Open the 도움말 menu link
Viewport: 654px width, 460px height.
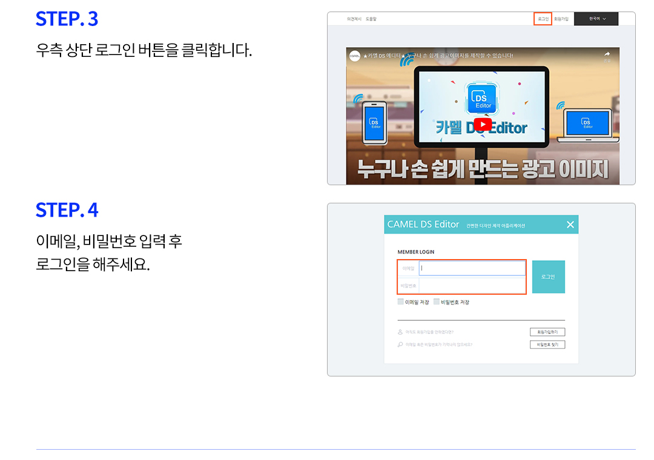tap(371, 19)
